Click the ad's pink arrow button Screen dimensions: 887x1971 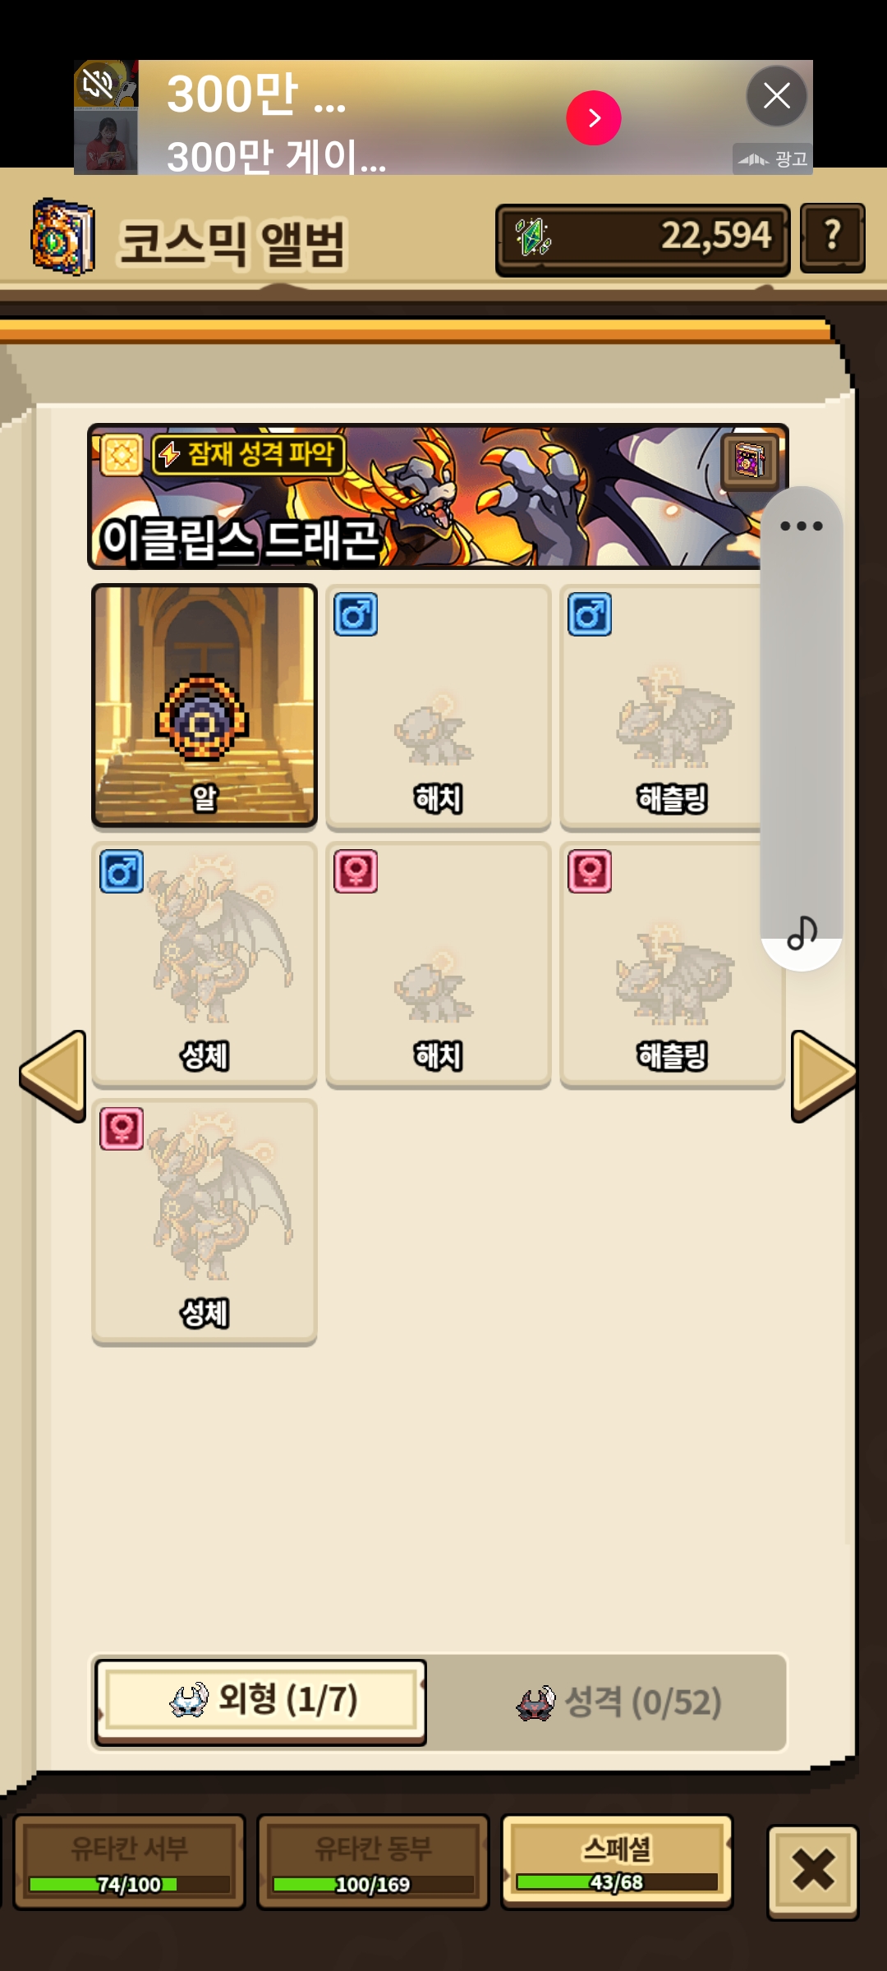coord(594,117)
